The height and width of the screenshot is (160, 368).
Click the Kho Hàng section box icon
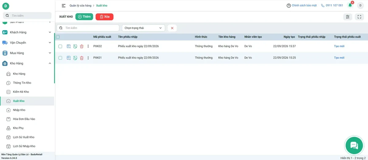(5, 63)
